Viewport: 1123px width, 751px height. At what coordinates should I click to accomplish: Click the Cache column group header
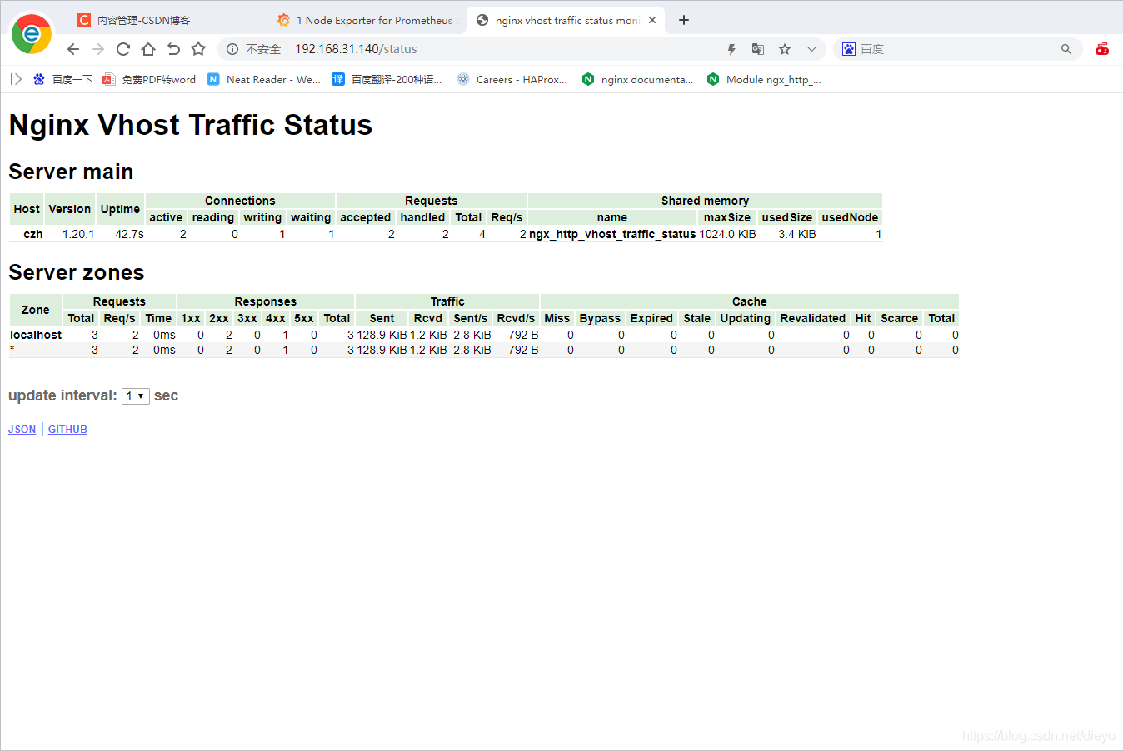[x=750, y=301]
